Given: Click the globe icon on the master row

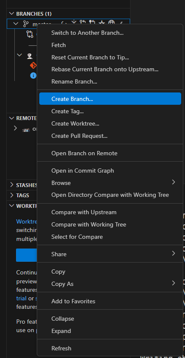Looking at the screenshot, I should (111, 22).
